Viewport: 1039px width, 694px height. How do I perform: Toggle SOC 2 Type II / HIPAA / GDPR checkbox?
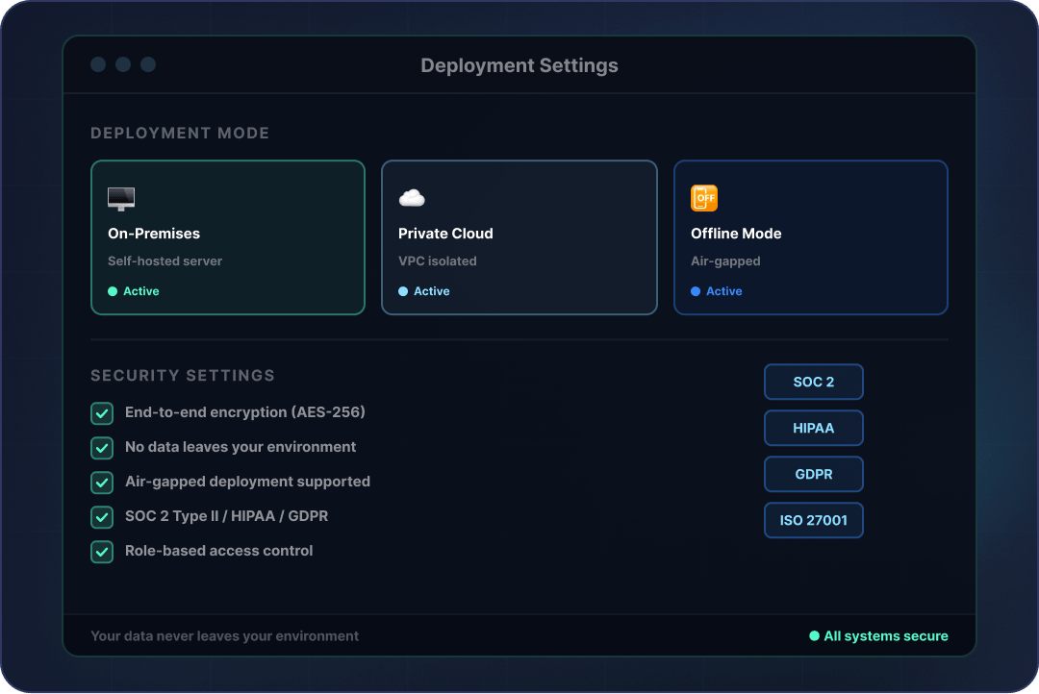[102, 516]
